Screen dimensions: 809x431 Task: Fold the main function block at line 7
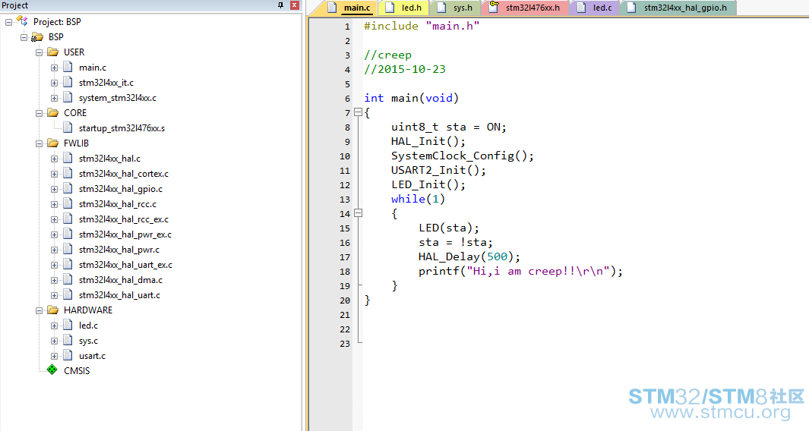(x=358, y=112)
